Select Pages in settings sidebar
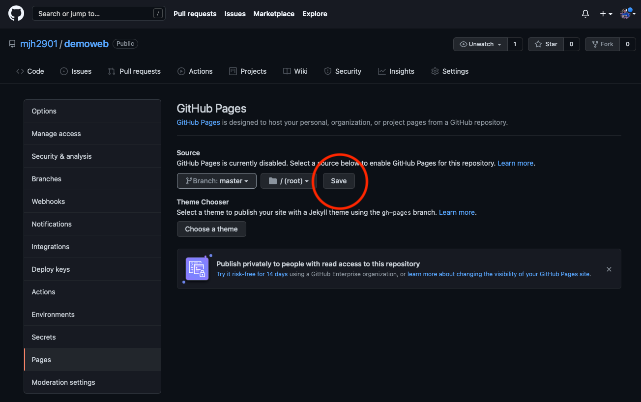Screen dimensions: 641x402 (92, 360)
